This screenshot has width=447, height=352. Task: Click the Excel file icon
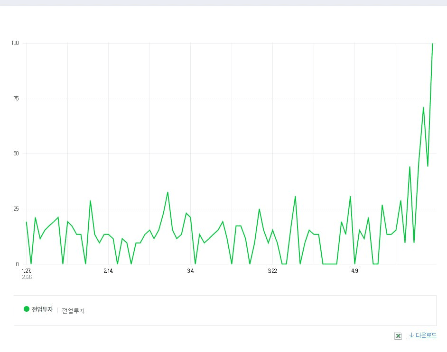398,335
